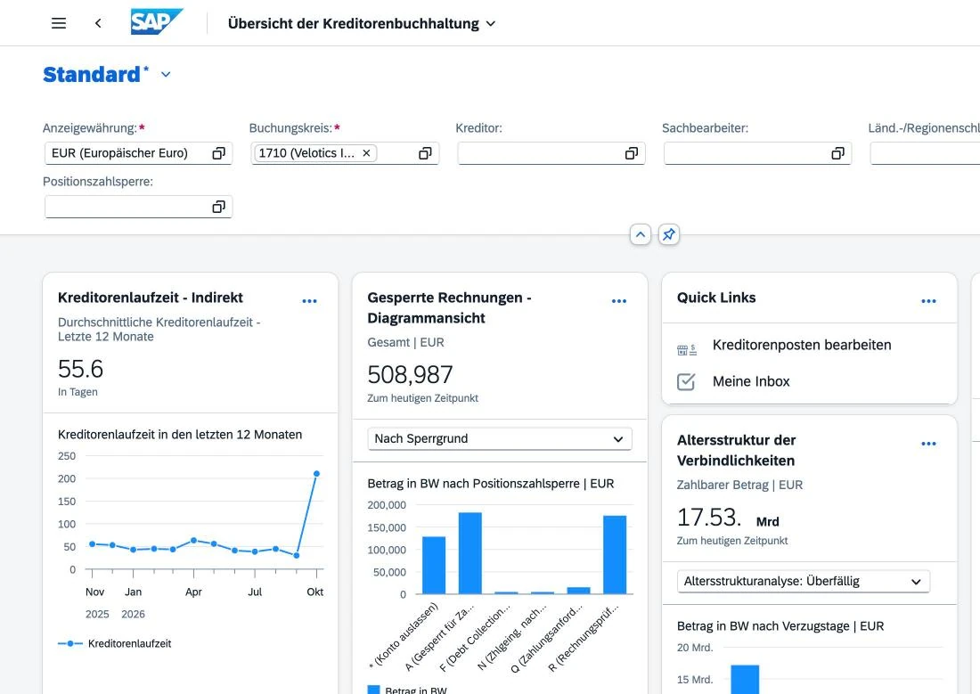Viewport: 980px width, 694px height.
Task: Open the Nach Sperrgrund dropdown
Action: (500, 439)
